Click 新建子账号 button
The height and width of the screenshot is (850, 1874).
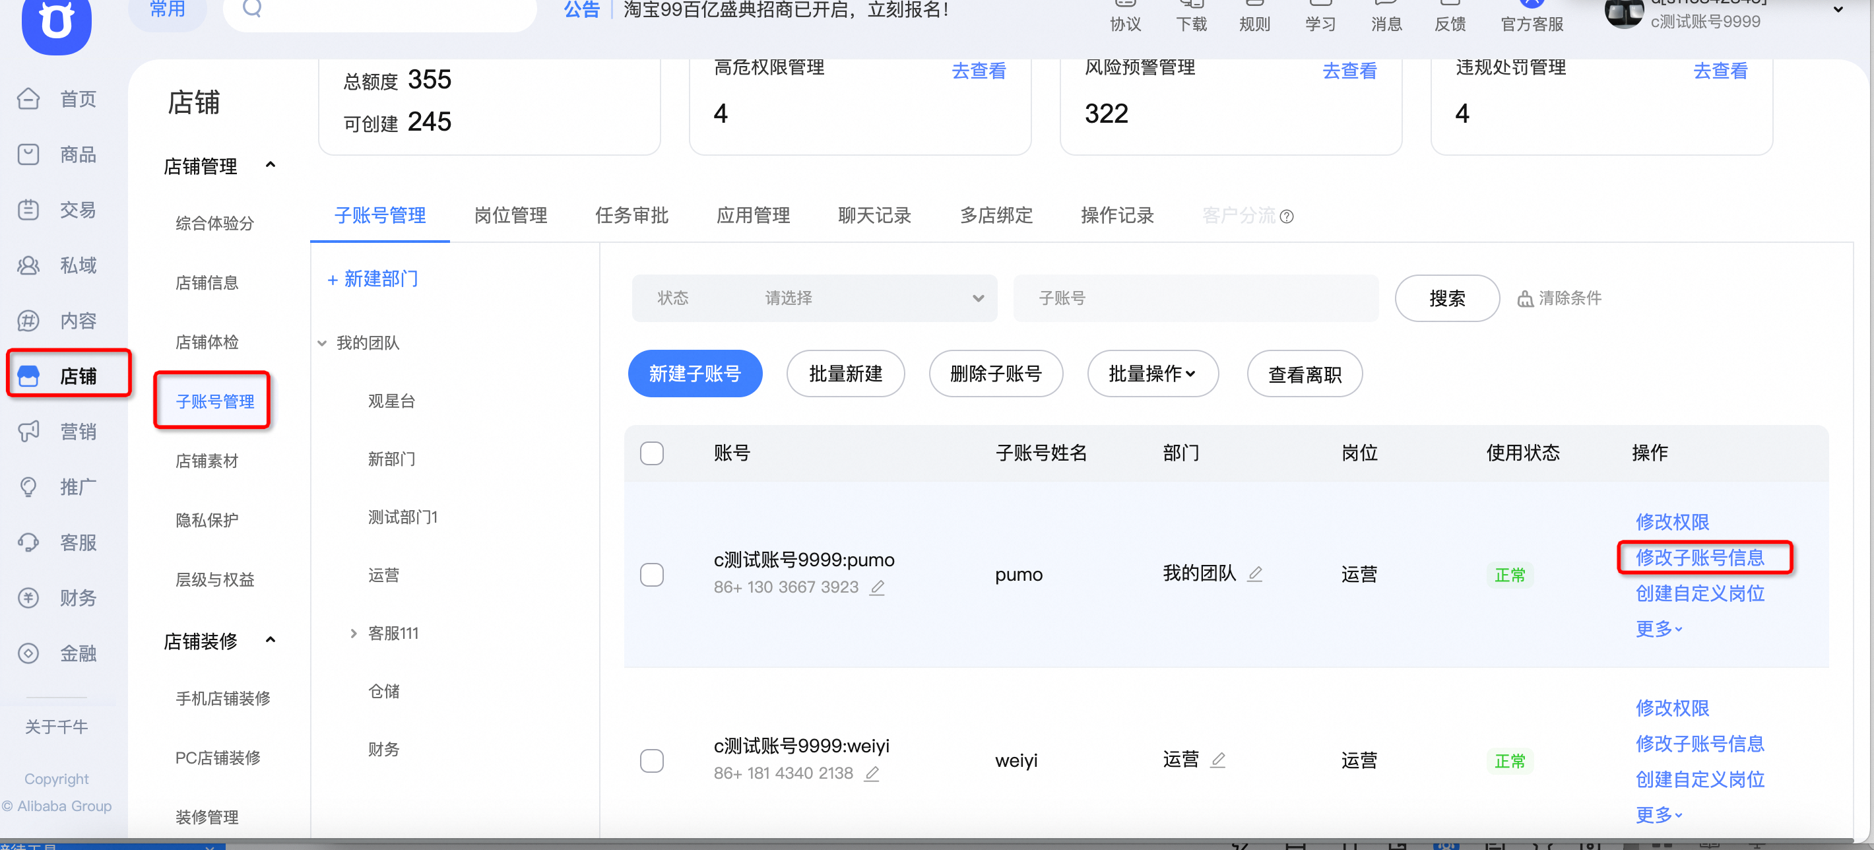[695, 374]
